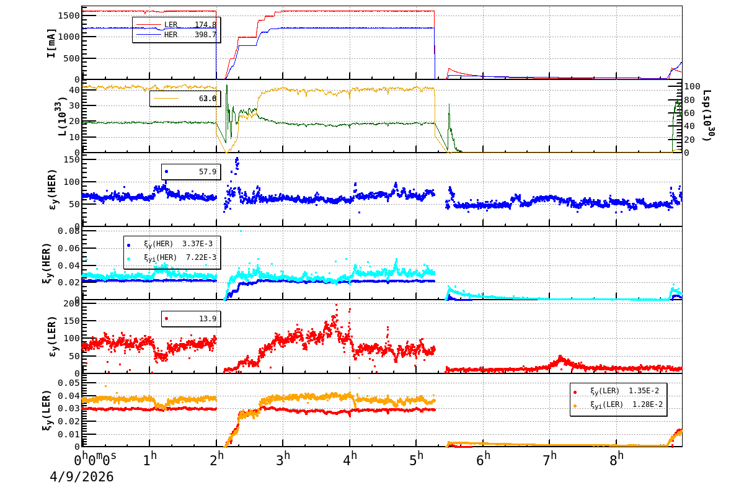The image size is (744, 495).
Task: Click the ξy(HER) beam-beam axis label
Action: pos(47,263)
